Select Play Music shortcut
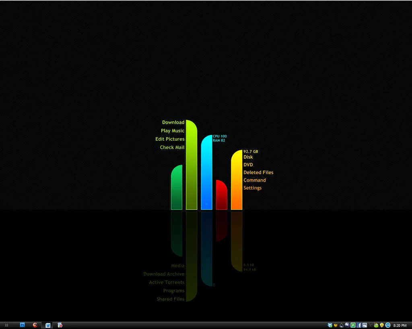The width and height of the screenshot is (412, 329). tap(172, 131)
